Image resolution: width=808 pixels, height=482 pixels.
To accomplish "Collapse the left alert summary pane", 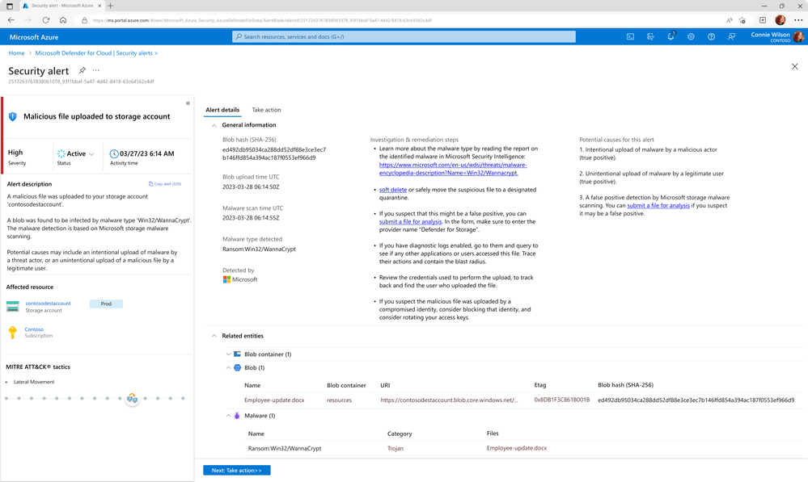I will point(188,103).
